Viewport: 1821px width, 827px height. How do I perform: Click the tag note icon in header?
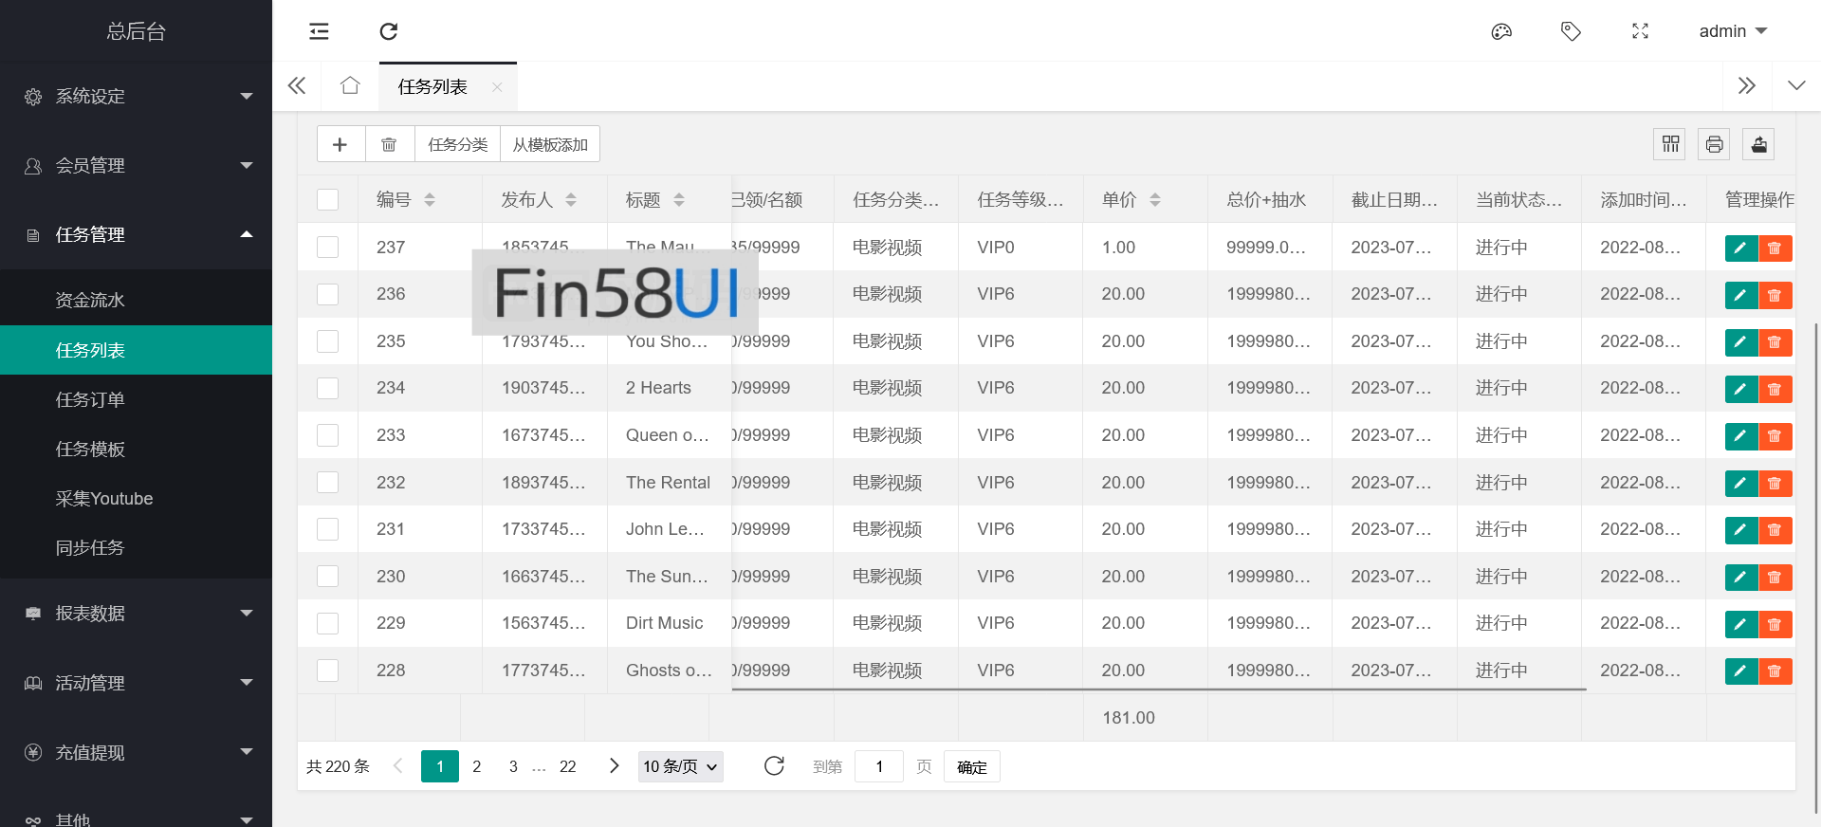pos(1571,31)
